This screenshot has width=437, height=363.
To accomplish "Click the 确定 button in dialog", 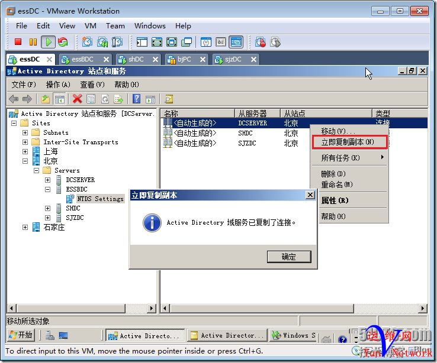I will (x=289, y=257).
